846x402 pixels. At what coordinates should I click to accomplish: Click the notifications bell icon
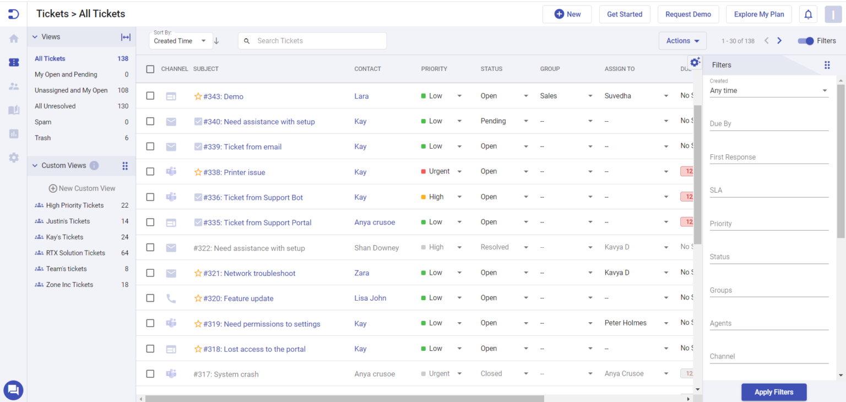click(808, 14)
